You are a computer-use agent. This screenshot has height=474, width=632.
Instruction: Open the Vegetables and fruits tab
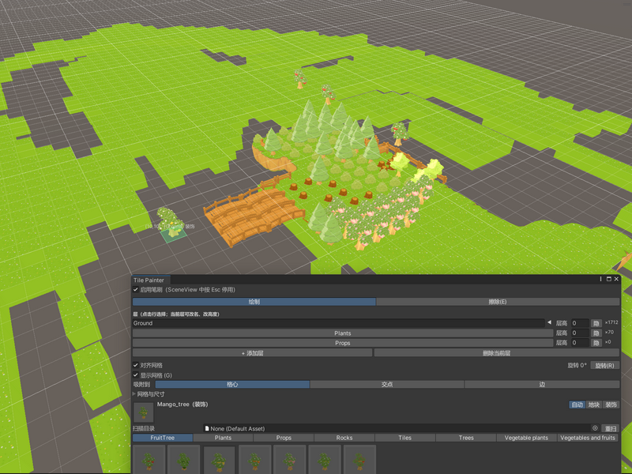pos(588,438)
